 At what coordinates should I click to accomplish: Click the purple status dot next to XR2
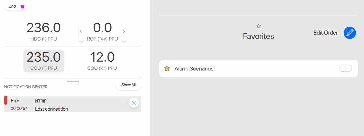[22, 7]
